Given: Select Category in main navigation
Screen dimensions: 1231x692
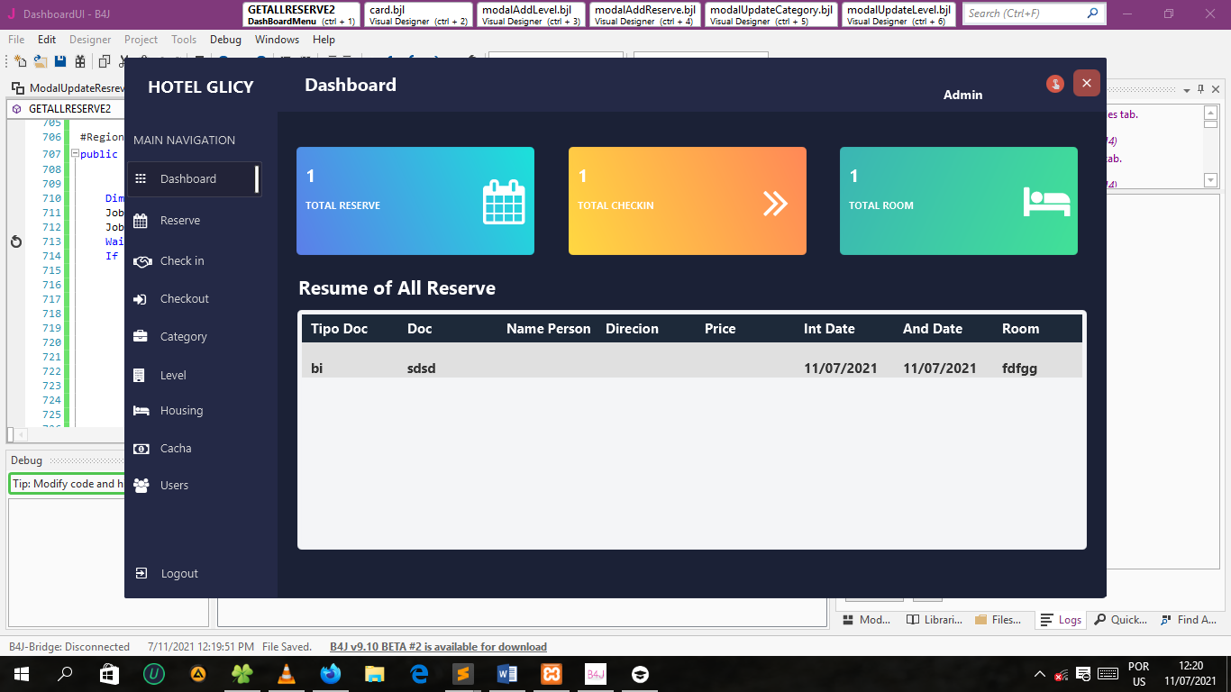Looking at the screenshot, I should [x=183, y=337].
